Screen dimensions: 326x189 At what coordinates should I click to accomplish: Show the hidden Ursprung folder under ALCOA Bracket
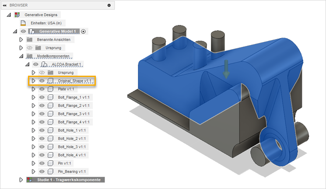tap(42, 73)
